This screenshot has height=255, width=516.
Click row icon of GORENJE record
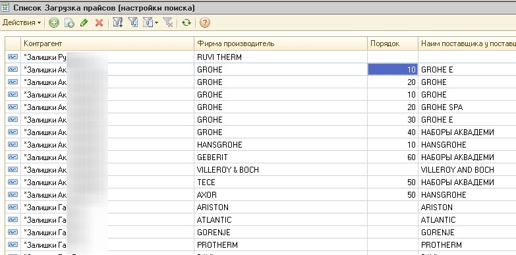pyautogui.click(x=13, y=232)
